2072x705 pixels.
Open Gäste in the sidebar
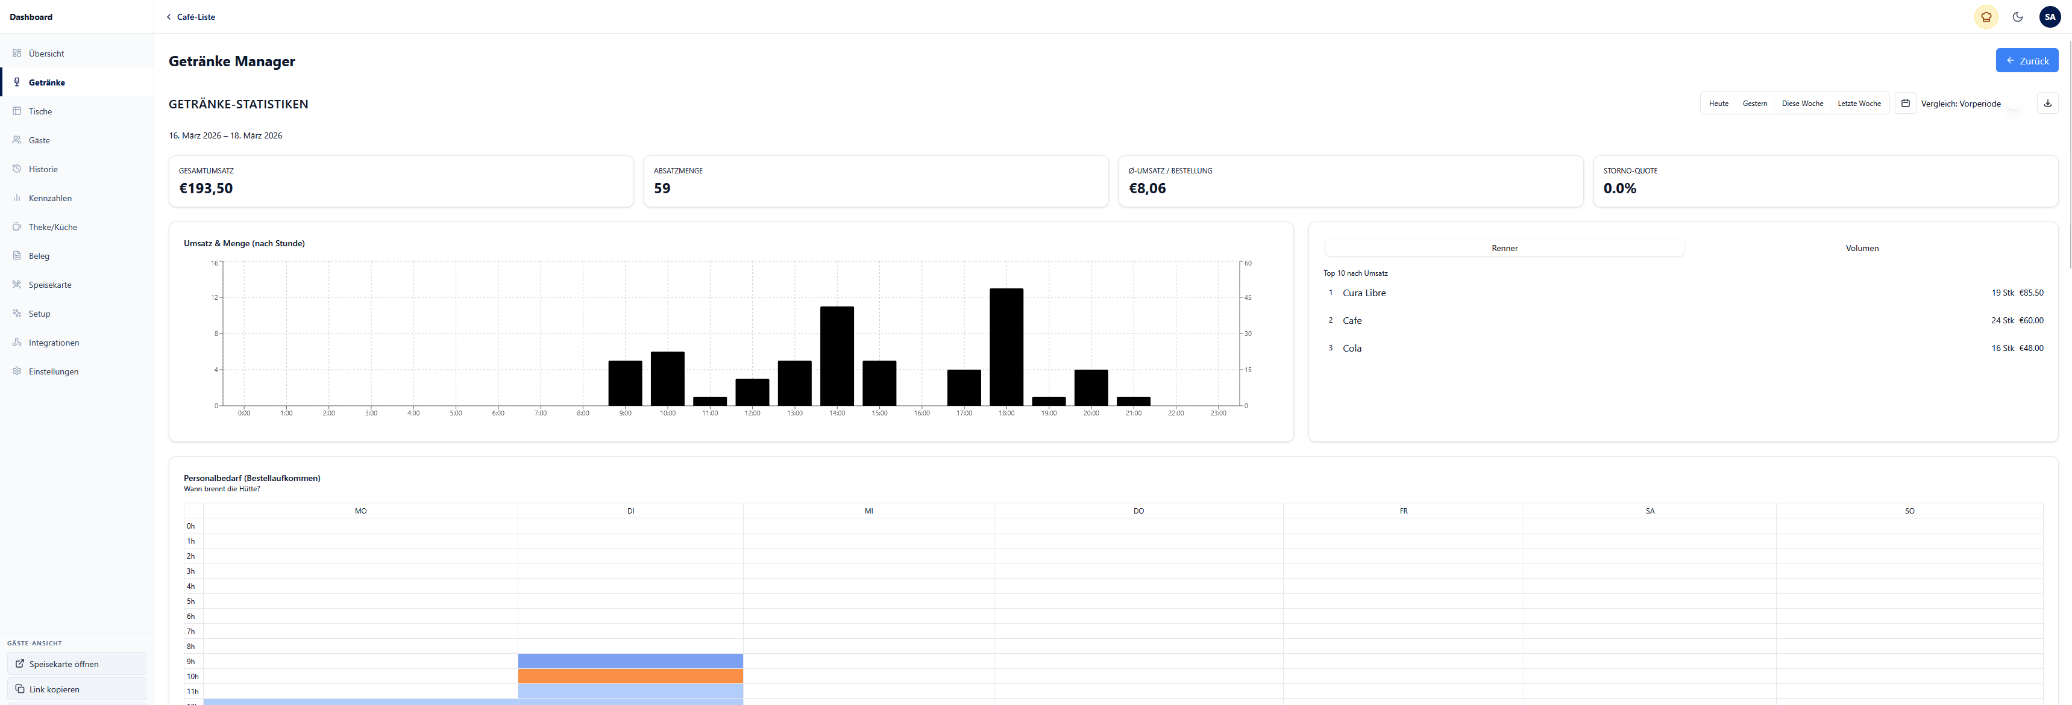pos(39,141)
